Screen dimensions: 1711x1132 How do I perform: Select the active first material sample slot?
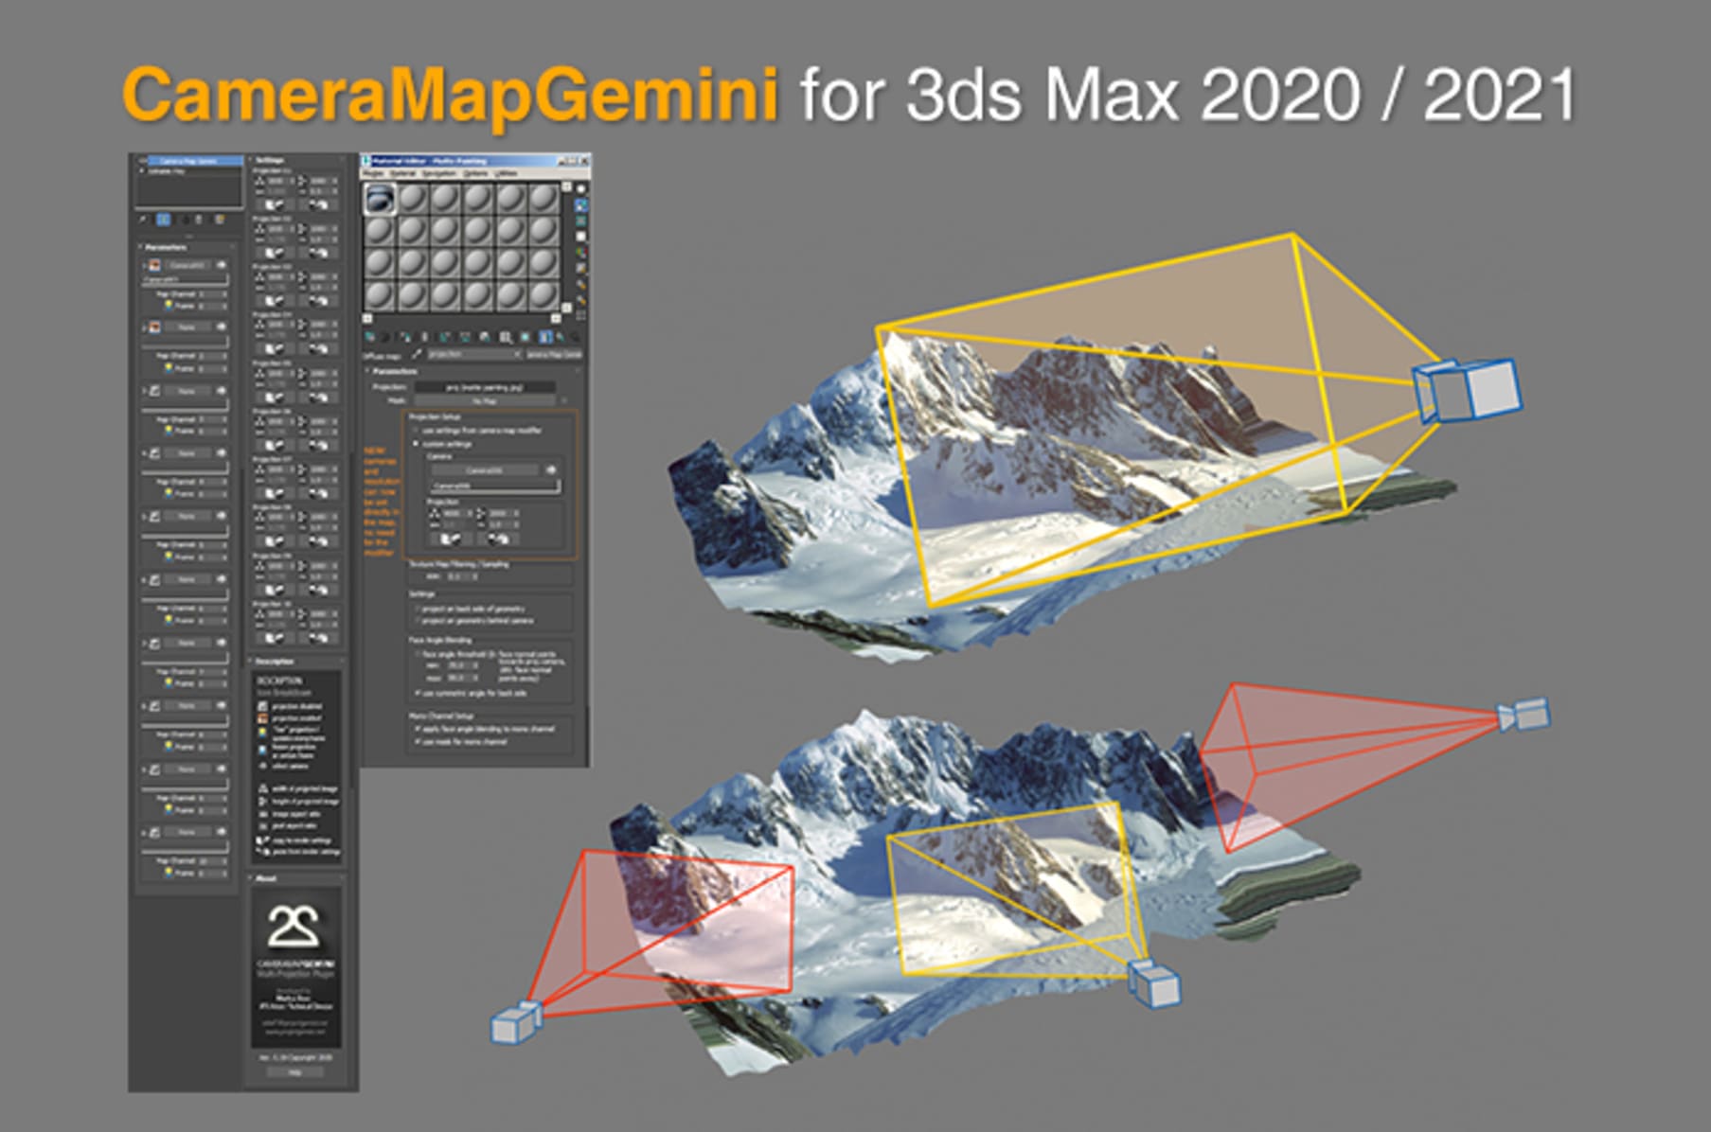click(x=380, y=199)
